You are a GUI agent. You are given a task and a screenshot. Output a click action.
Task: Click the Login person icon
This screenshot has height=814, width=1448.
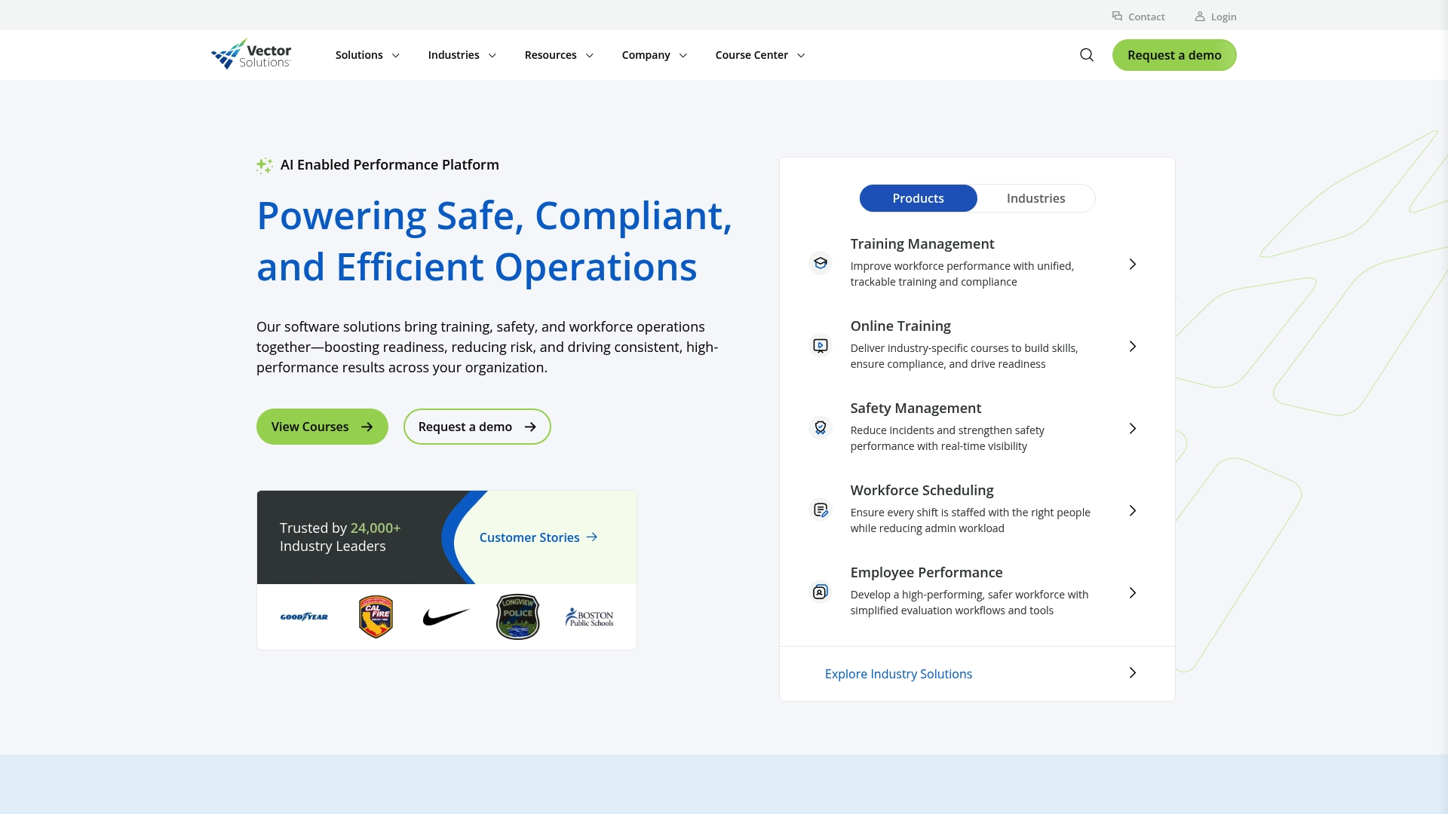pos(1199,16)
